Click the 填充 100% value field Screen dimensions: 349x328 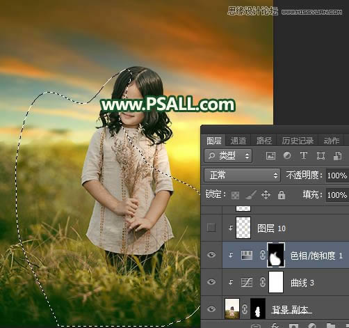[337, 195]
